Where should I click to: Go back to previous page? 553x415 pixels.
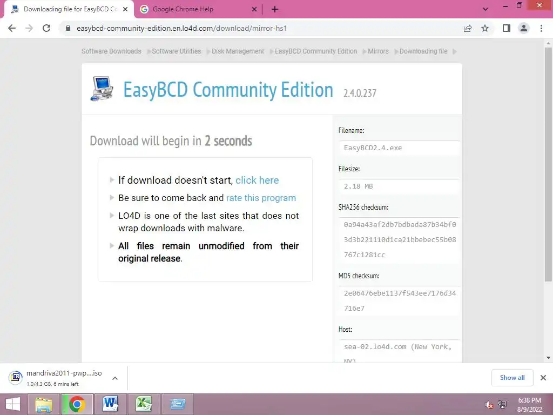(x=12, y=28)
